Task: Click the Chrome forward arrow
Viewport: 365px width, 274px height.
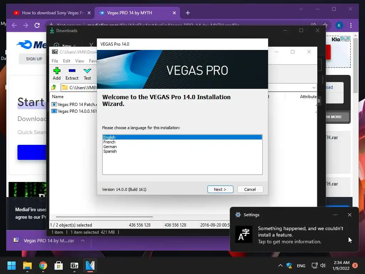Action: [x=26, y=25]
